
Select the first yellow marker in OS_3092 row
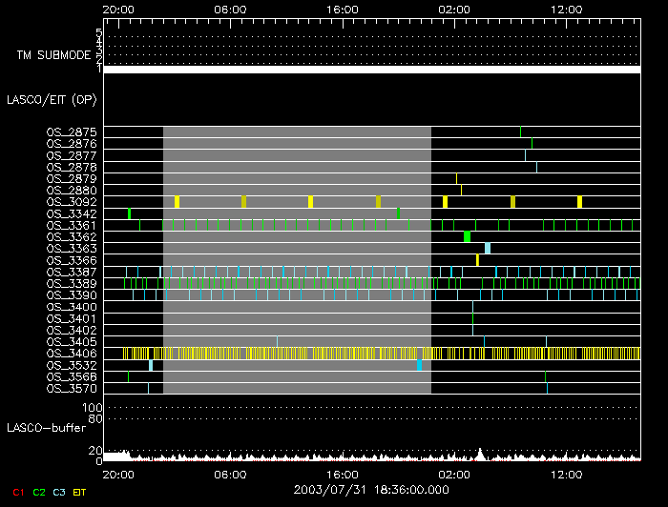click(177, 201)
